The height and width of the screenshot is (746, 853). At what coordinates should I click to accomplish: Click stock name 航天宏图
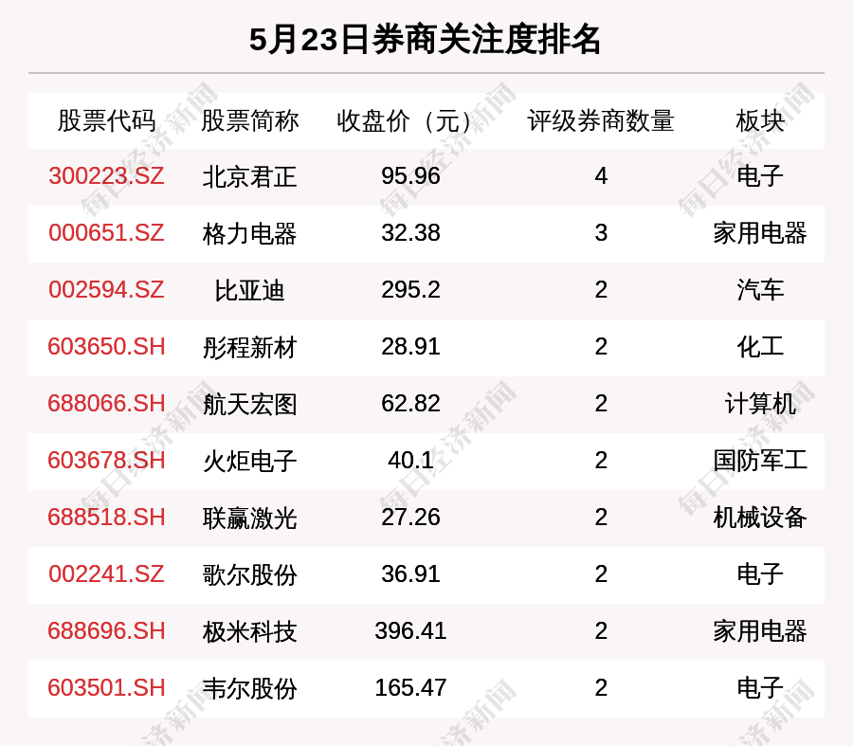coord(249,405)
